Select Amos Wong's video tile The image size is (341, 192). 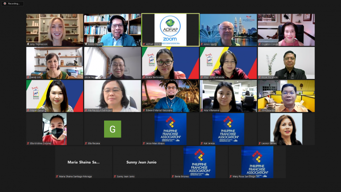pyautogui.click(x=229, y=30)
